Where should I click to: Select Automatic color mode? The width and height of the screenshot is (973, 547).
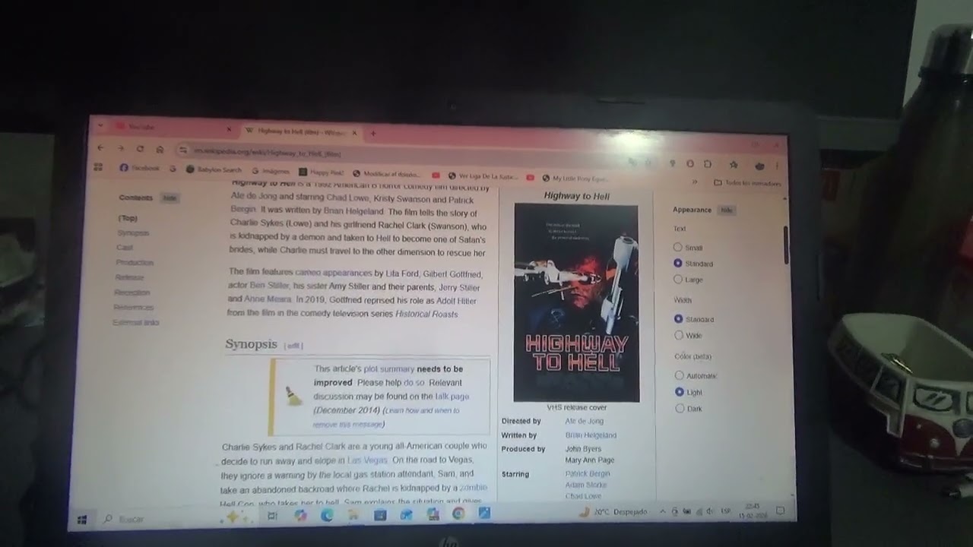click(680, 375)
